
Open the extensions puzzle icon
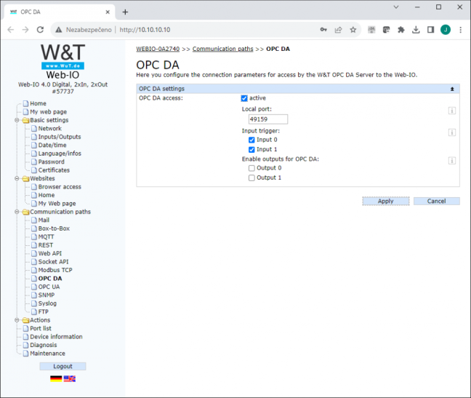coord(401,30)
